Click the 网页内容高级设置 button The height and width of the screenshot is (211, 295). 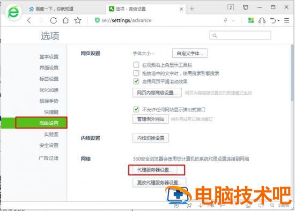coord(157,93)
